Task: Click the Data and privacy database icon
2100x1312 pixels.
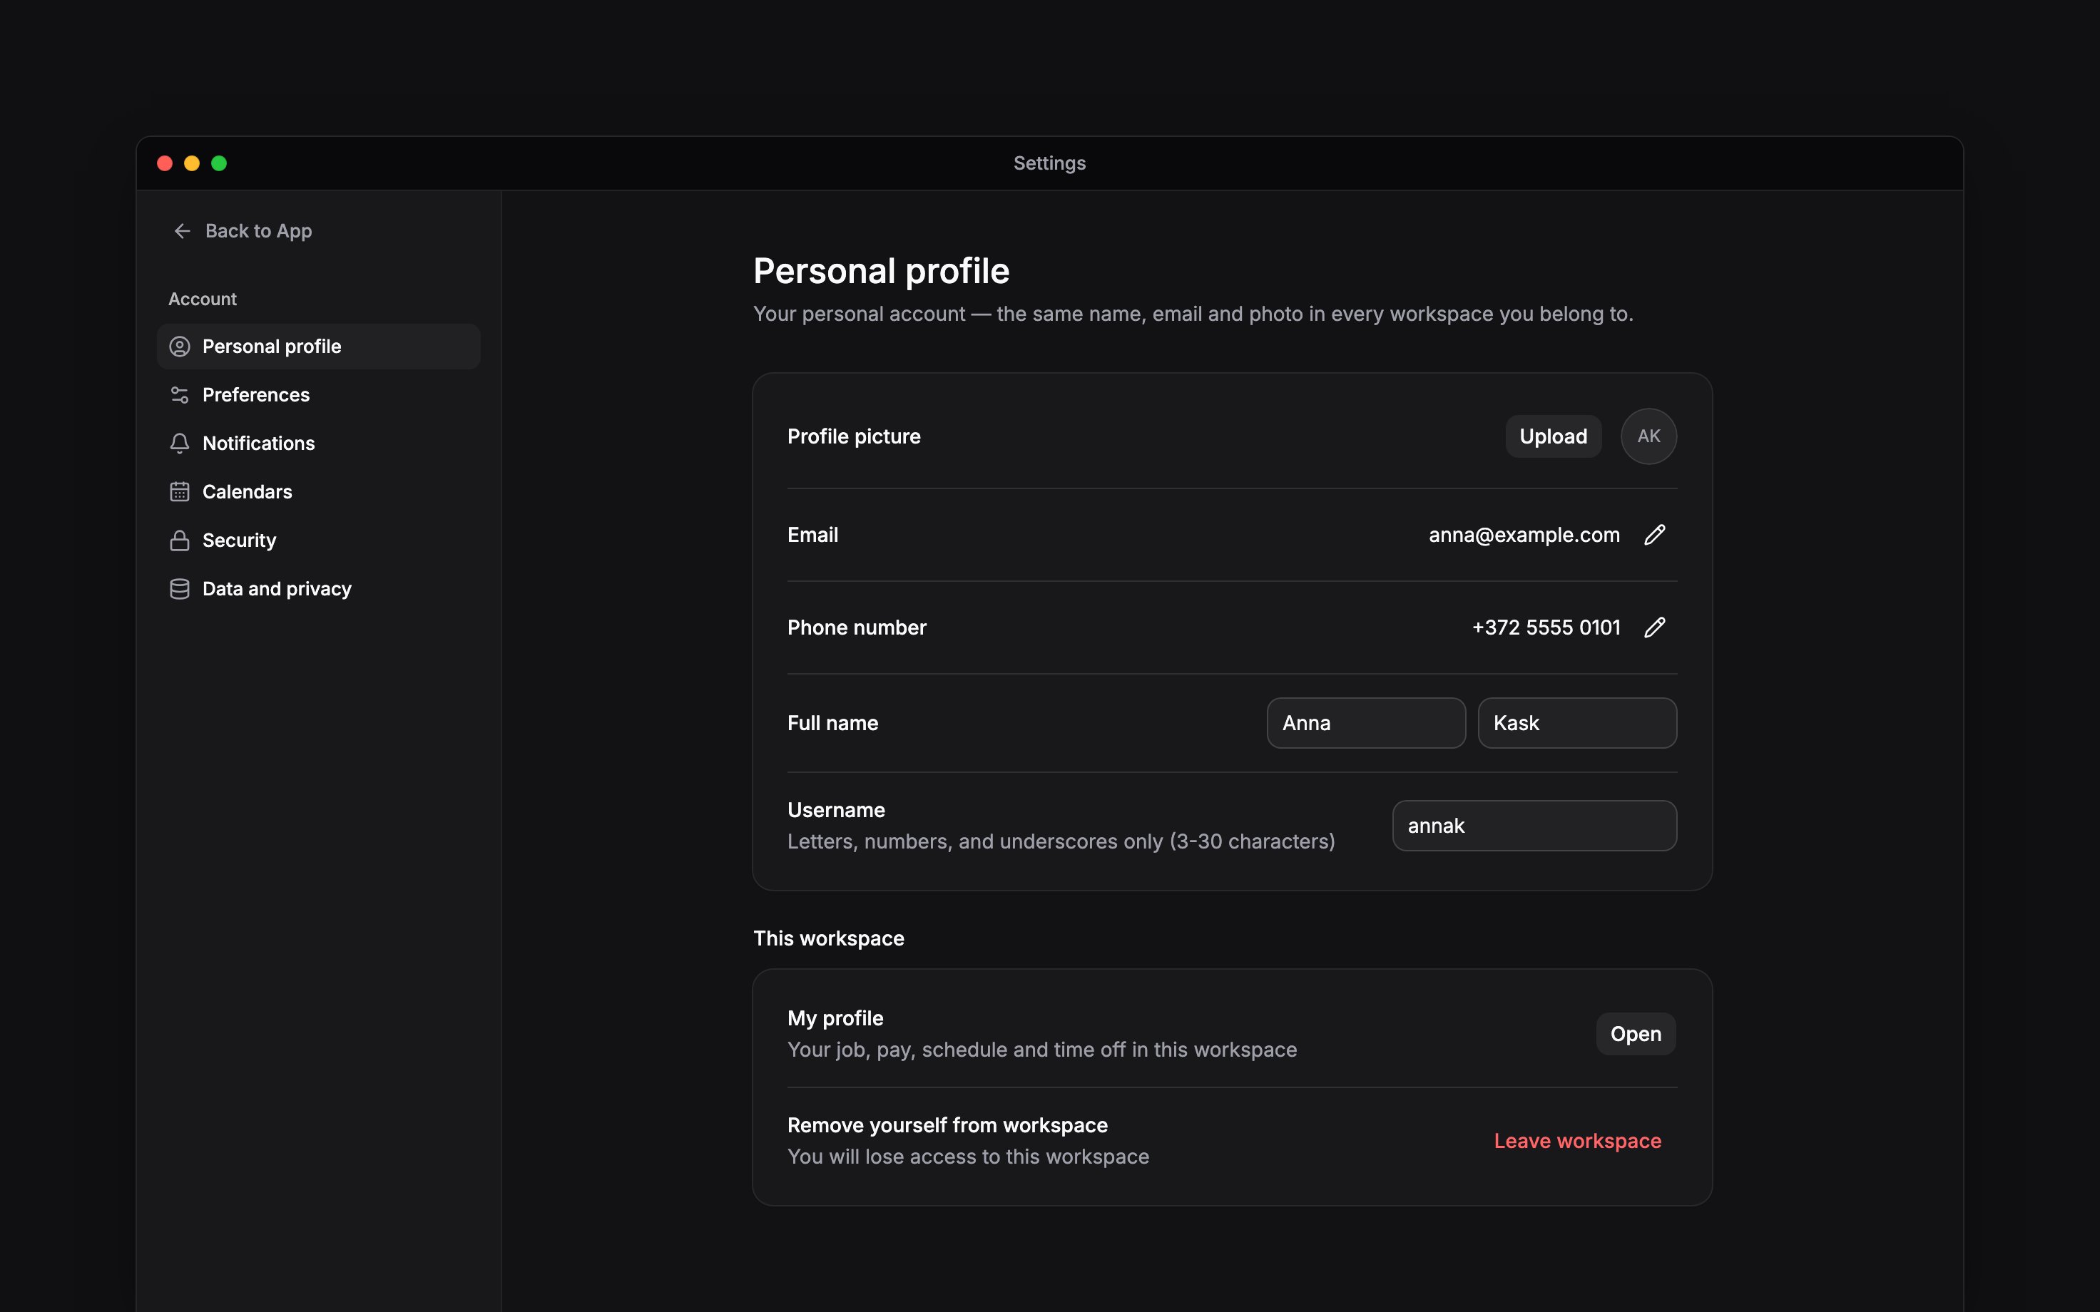Action: pos(180,589)
